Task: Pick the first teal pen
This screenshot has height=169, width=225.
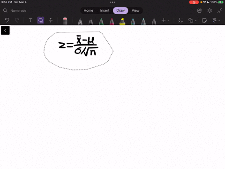Action: click(x=133, y=22)
